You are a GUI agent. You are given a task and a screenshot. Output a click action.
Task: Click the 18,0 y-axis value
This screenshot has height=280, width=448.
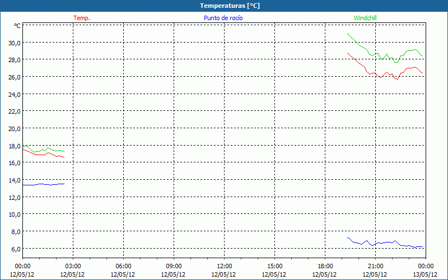(x=15, y=146)
